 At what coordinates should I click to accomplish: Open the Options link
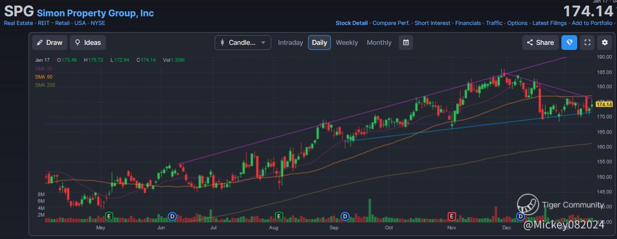point(518,23)
